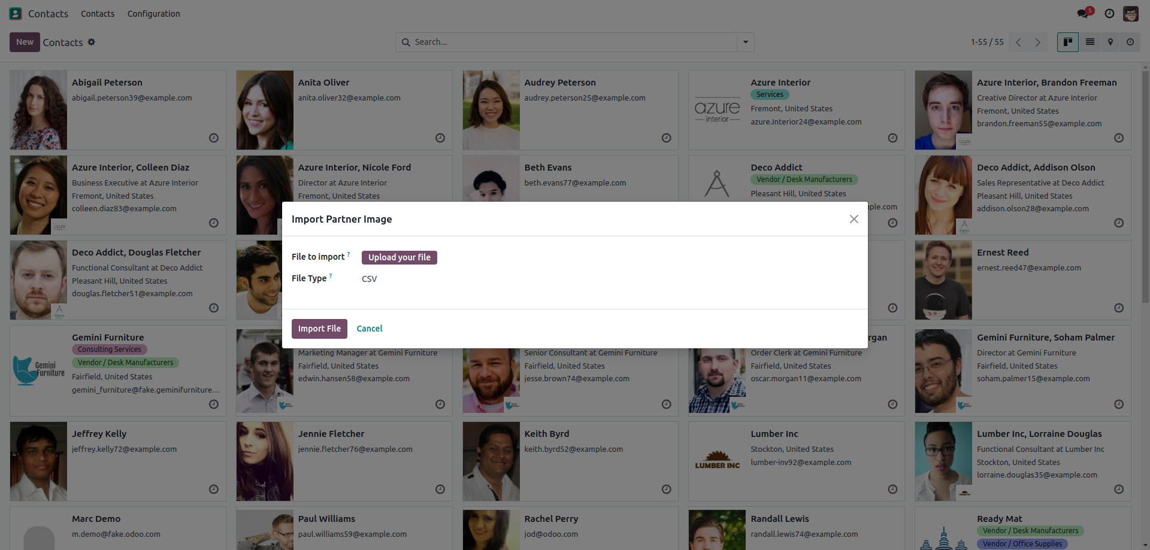Open the user avatar menu
This screenshot has height=550, width=1150.
1131,13
